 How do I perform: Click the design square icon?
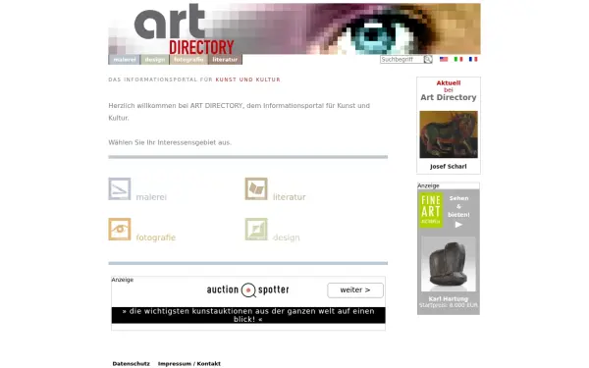click(x=256, y=229)
